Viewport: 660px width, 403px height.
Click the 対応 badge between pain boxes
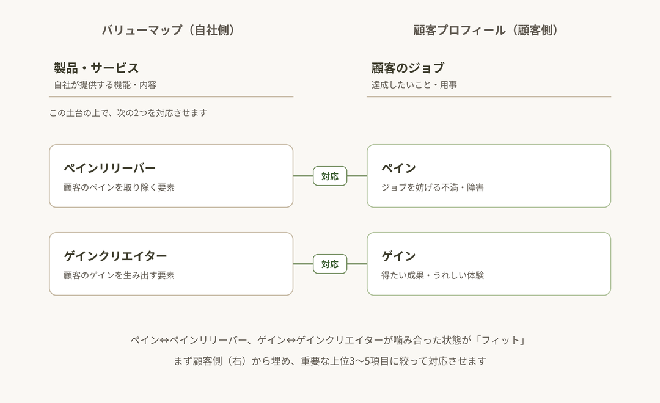[x=330, y=176]
